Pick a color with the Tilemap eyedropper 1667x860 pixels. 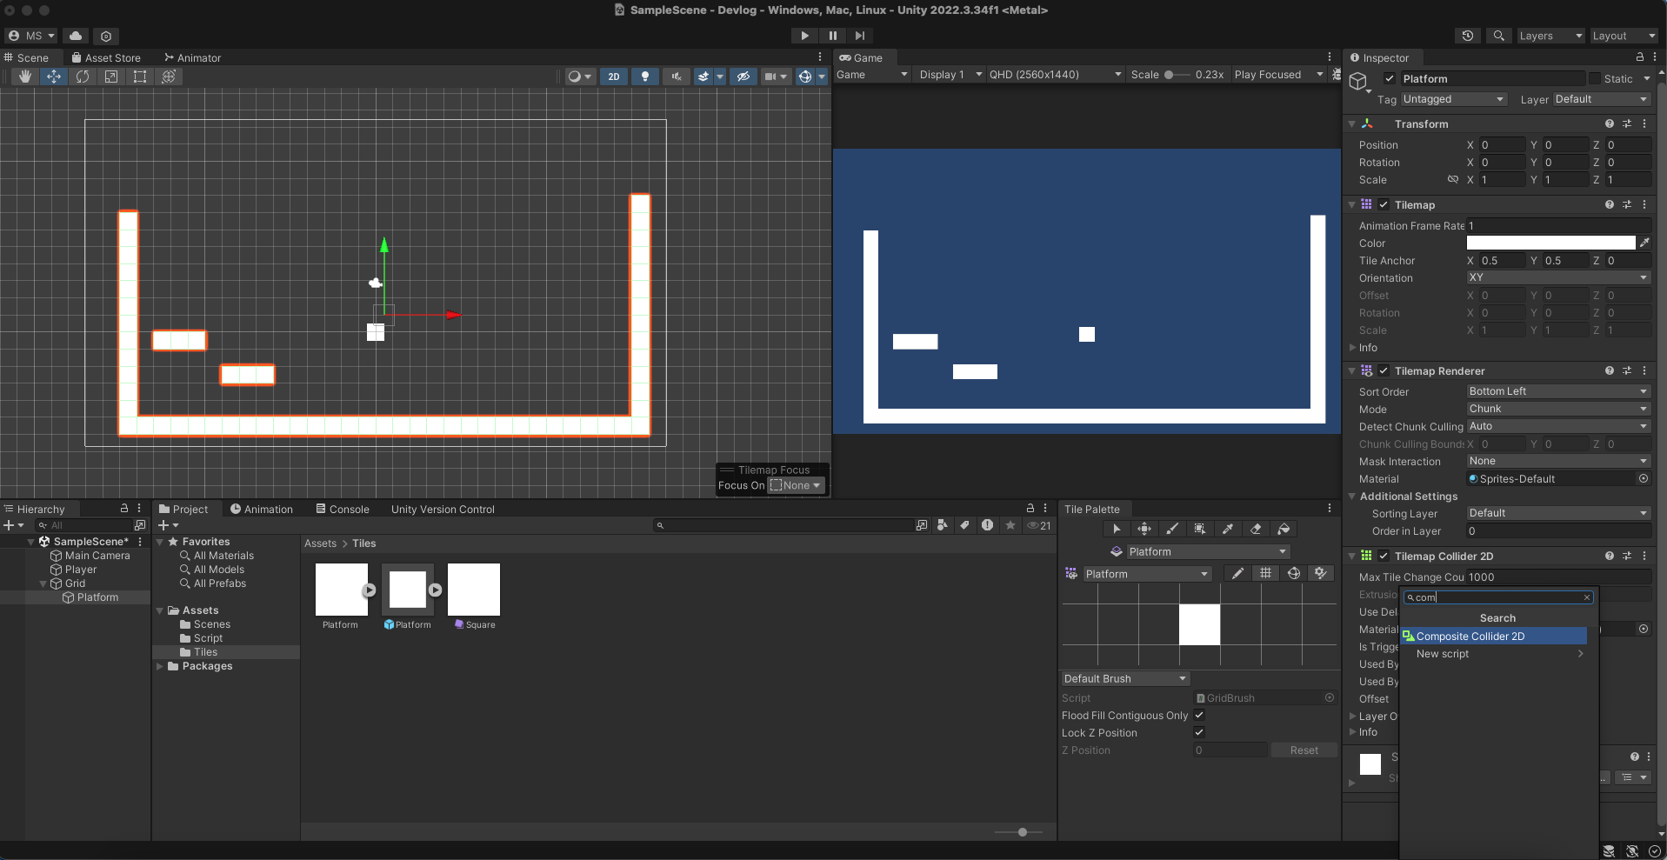(1644, 243)
